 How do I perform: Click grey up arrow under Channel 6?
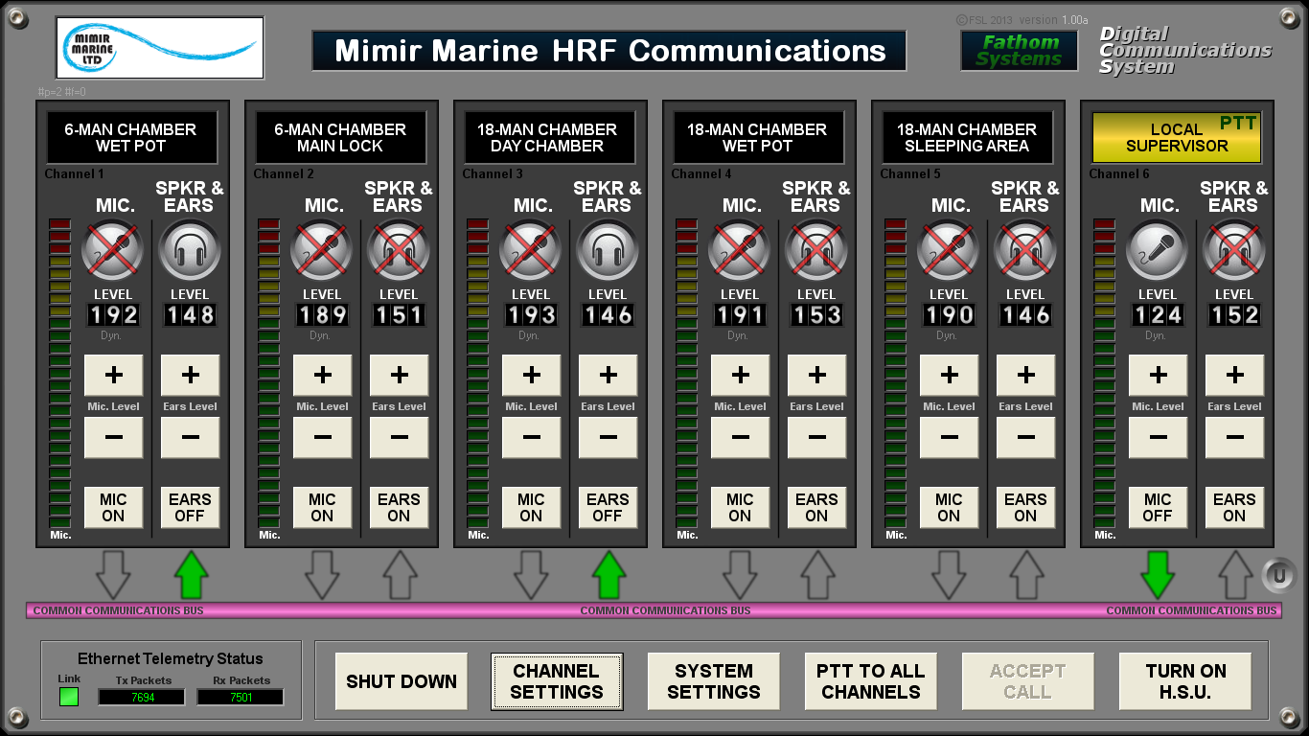(1235, 575)
